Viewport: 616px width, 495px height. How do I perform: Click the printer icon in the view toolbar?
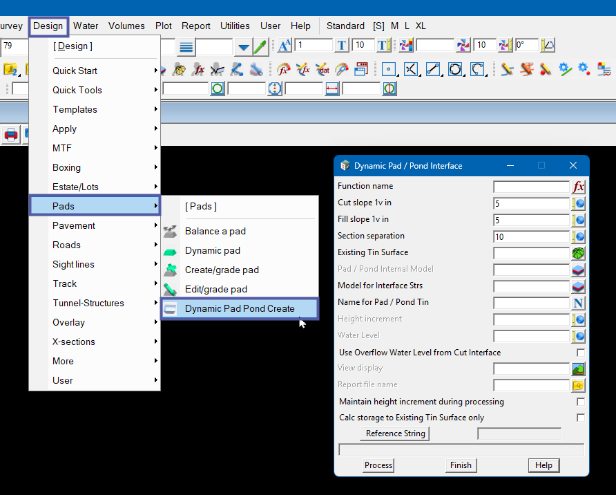pos(11,134)
